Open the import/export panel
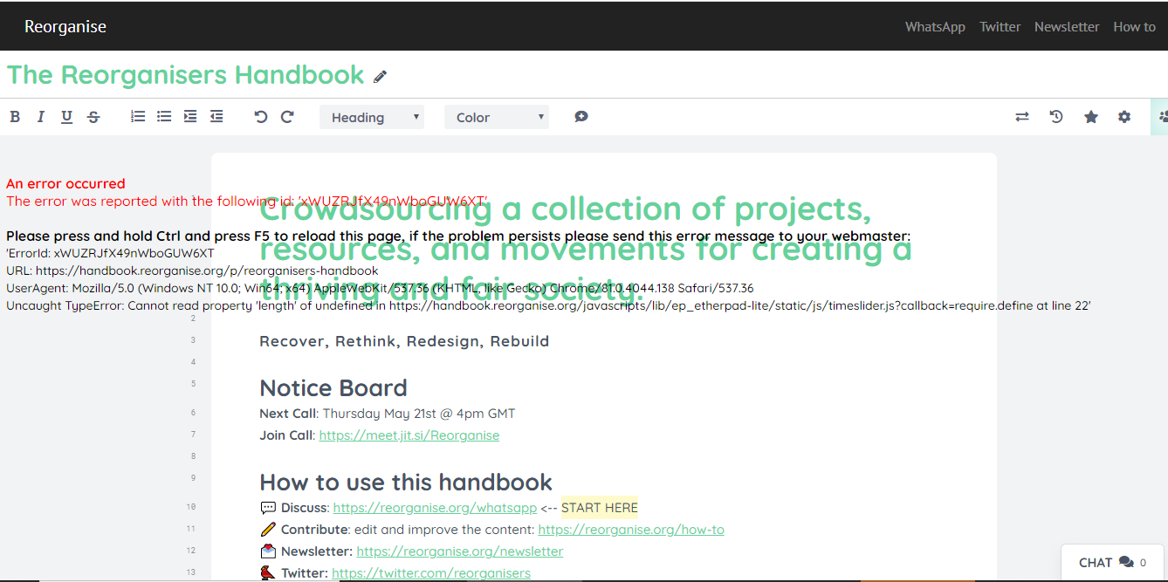 coord(1022,116)
